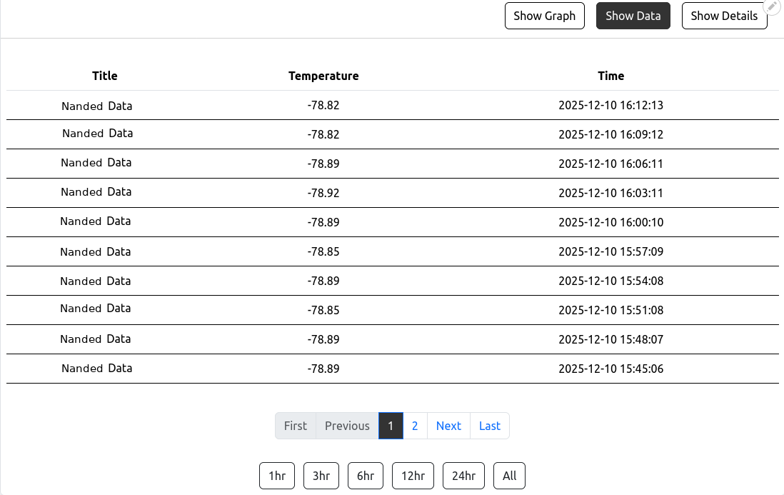The image size is (784, 495).
Task: Show data for the last 24hr
Action: 463,476
